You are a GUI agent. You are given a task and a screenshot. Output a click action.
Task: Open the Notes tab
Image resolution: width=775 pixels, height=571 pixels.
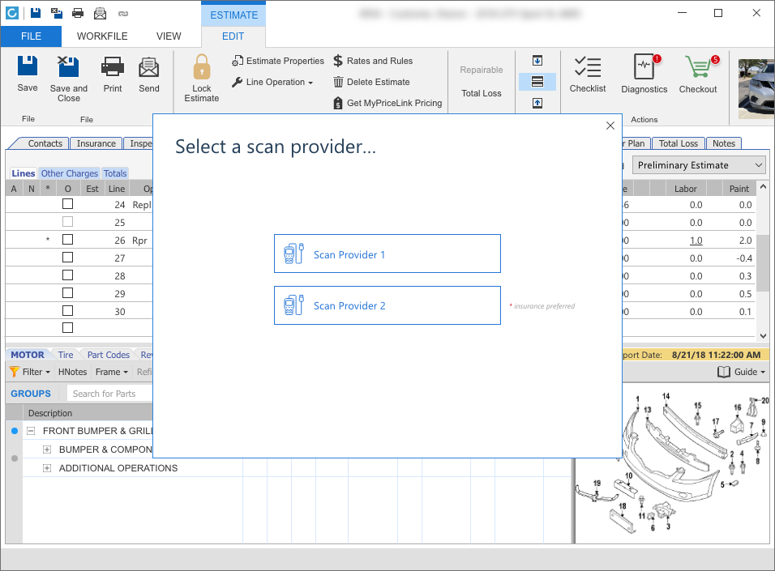(724, 143)
